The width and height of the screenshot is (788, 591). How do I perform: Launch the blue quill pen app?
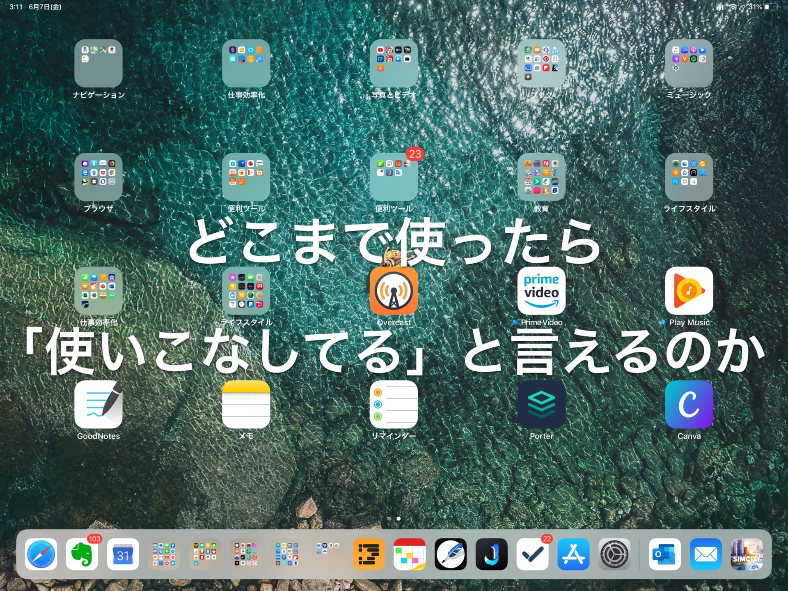451,554
